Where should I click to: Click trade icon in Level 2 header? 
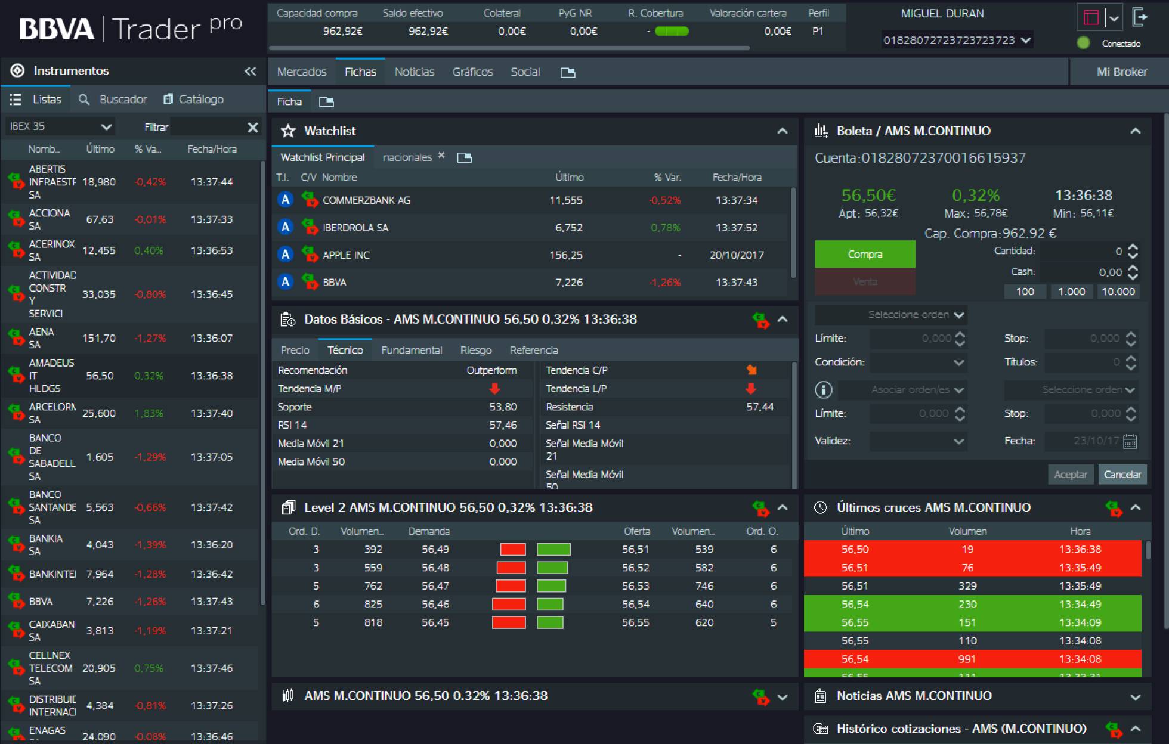point(760,508)
